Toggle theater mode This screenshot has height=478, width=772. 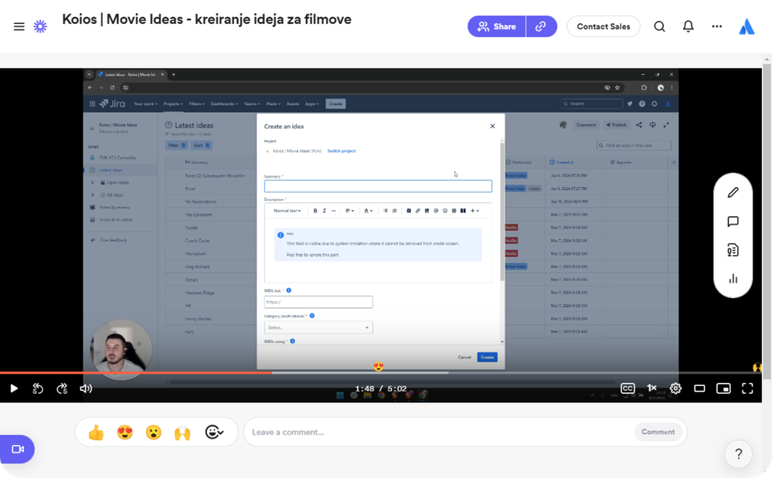pyautogui.click(x=699, y=388)
